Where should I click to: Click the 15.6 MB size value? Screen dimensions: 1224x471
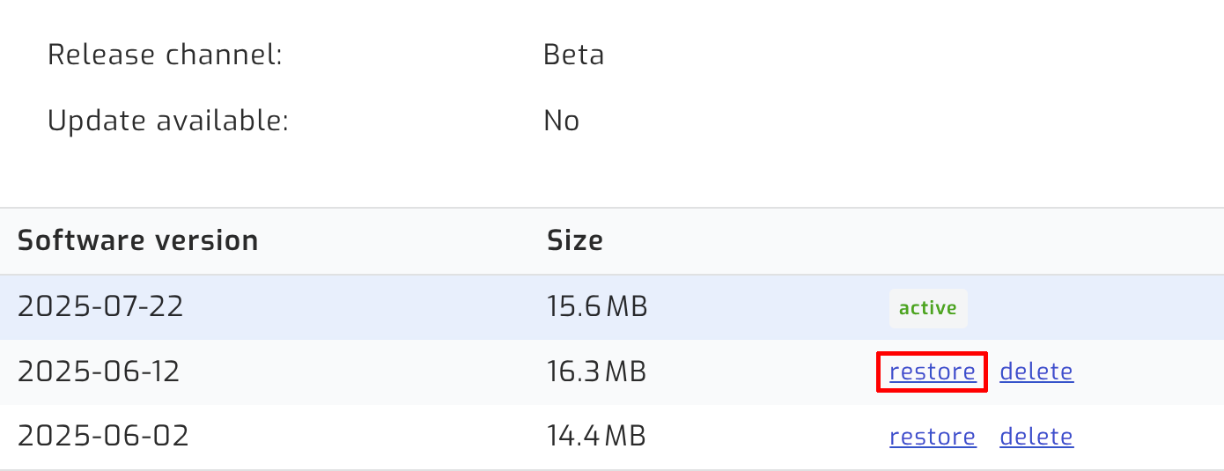596,306
